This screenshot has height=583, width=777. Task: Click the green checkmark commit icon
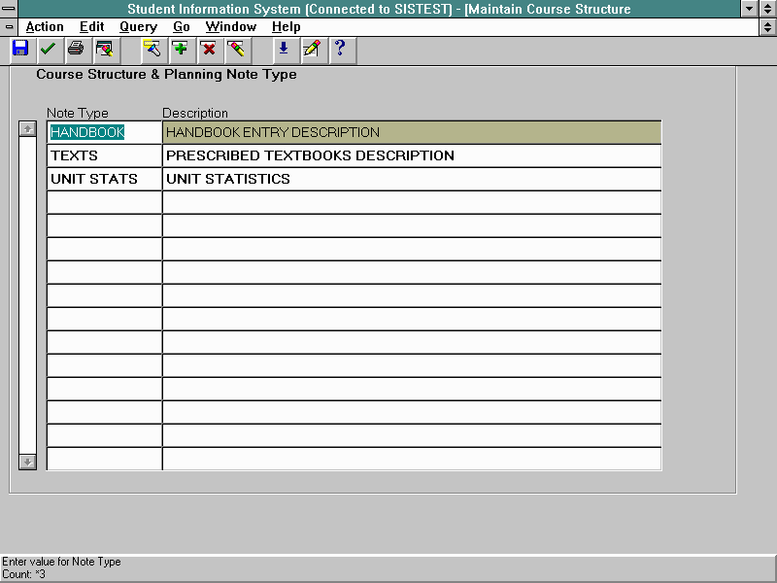[x=48, y=49]
